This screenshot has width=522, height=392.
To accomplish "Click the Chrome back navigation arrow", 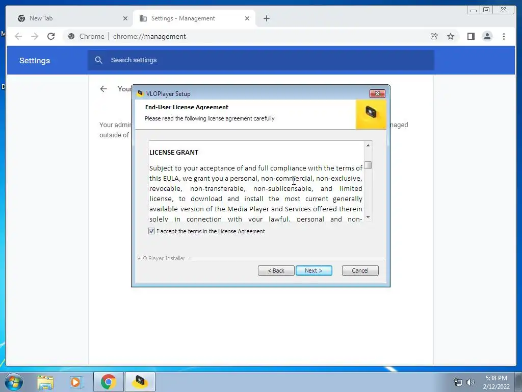I will point(18,36).
